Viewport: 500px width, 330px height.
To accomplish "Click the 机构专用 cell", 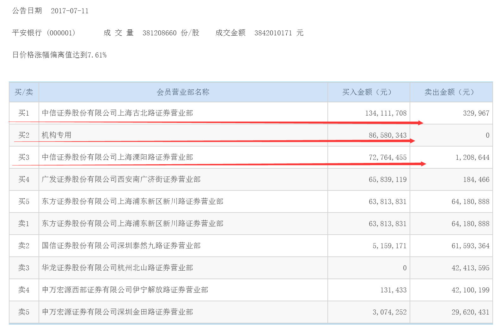I will tap(57, 135).
